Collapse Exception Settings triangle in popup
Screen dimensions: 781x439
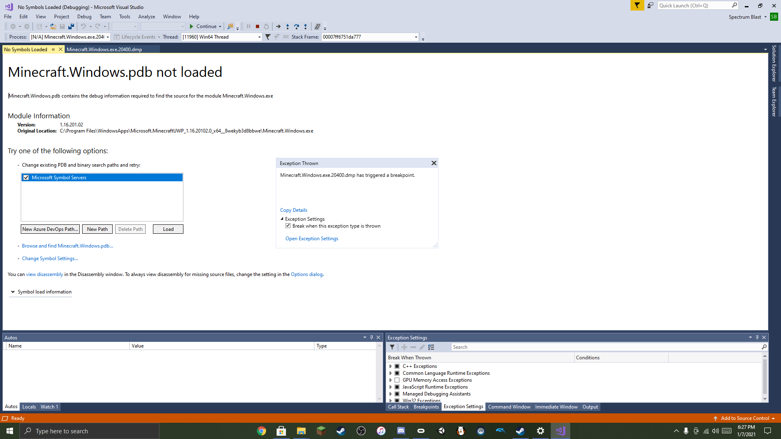282,219
